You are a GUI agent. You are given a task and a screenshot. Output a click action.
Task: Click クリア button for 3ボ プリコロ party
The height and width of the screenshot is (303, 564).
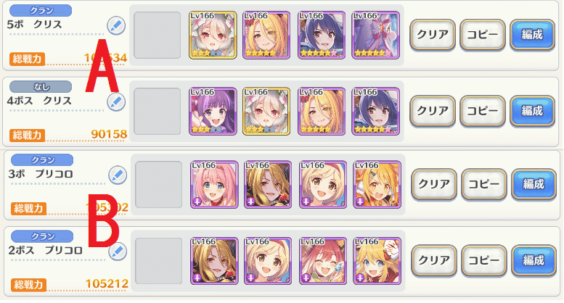point(434,184)
